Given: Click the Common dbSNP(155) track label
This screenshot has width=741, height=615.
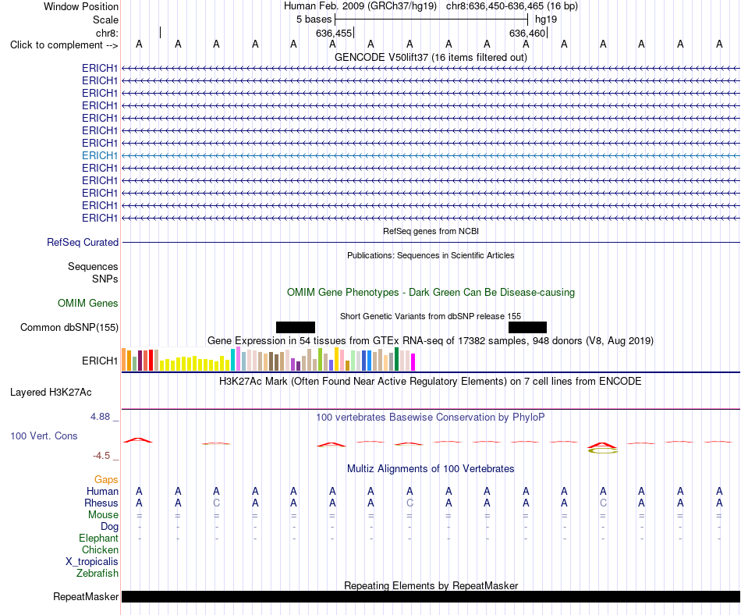Looking at the screenshot, I should (69, 327).
